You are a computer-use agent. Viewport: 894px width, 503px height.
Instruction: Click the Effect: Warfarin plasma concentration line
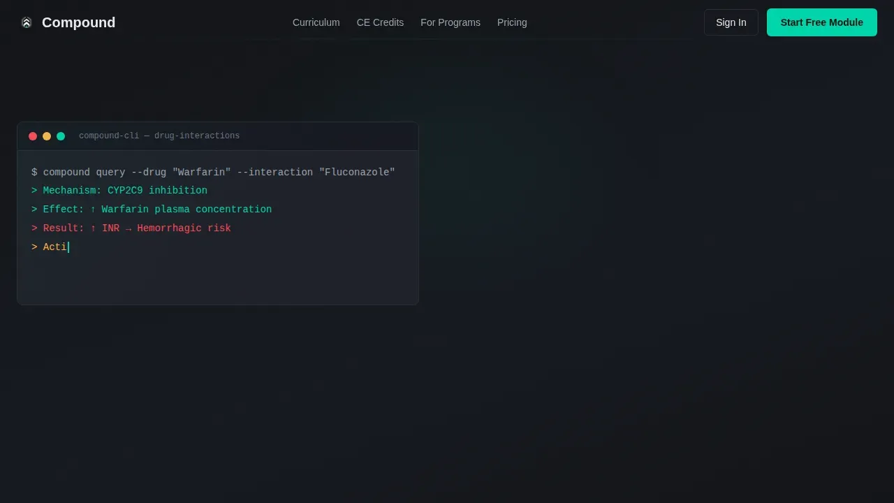152,210
